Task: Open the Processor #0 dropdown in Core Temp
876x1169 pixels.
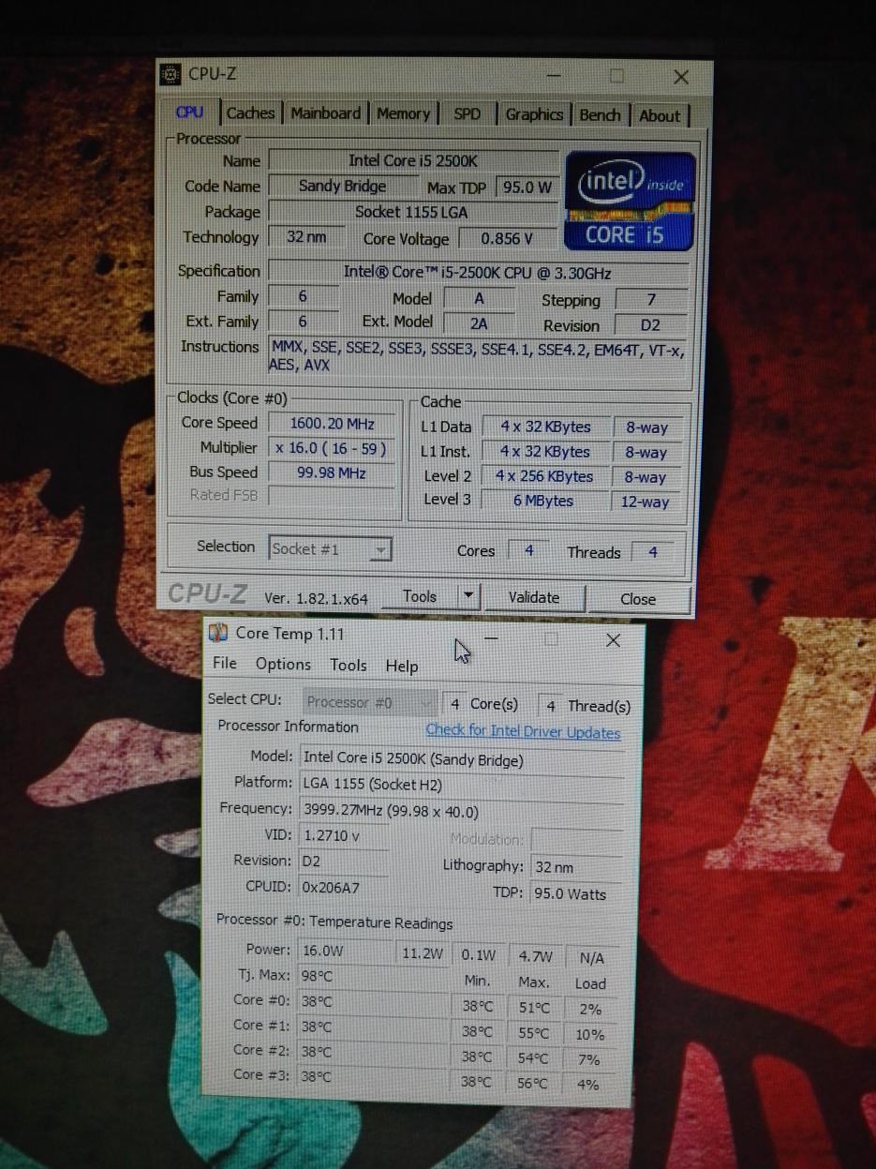Action: 370,702
